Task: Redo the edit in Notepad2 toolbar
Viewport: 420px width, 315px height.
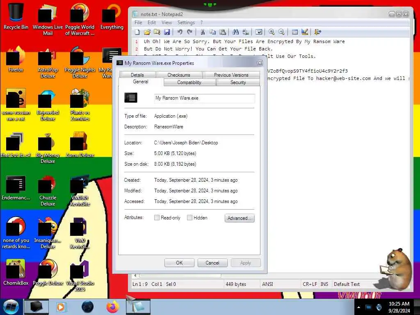Action: 189,32
